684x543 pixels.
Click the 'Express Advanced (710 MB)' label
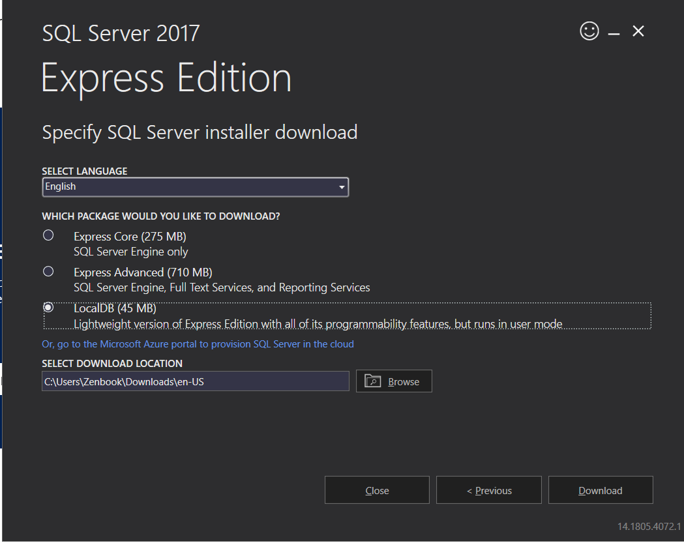pyautogui.click(x=143, y=272)
